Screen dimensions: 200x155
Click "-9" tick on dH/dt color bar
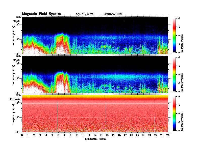pos(179,52)
